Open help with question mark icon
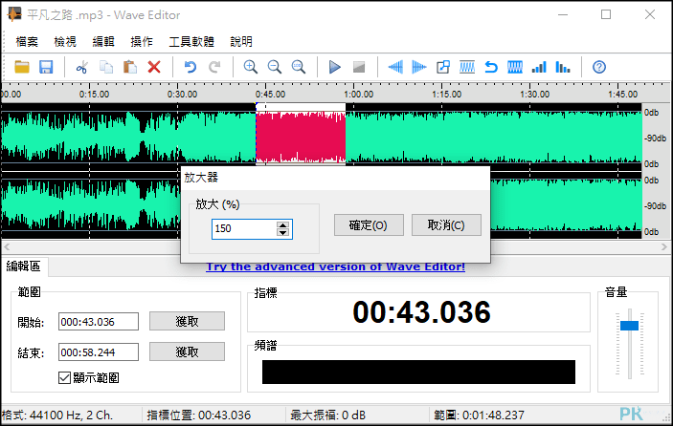Viewport: 673px width, 426px height. 599,67
